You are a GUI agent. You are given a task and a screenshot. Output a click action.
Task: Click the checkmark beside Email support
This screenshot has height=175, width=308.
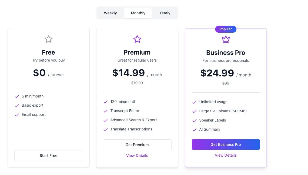click(x=17, y=115)
